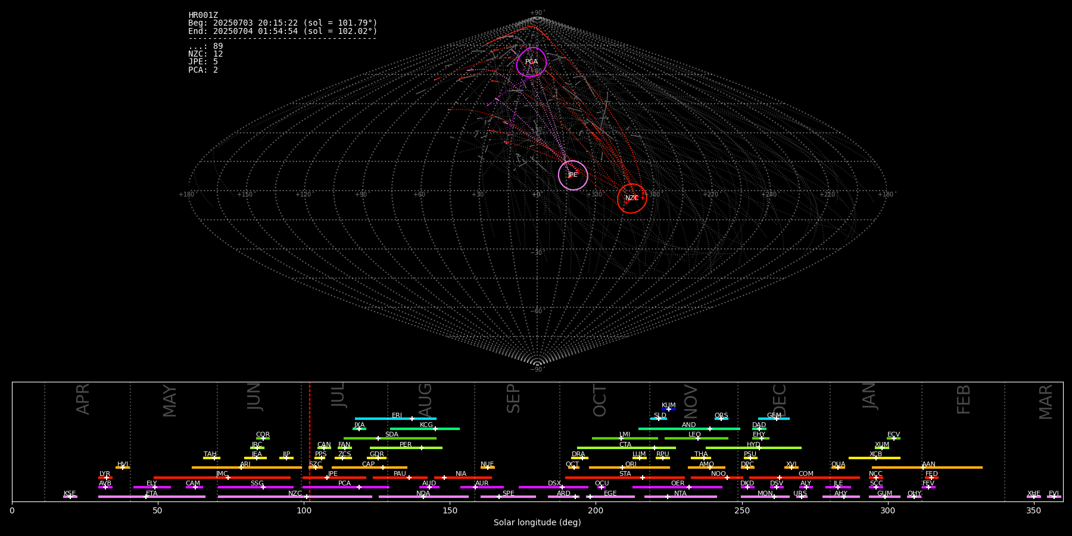Viewport: 1072px width, 536px height.
Task: Click the XCB shower label in timeline
Action: (x=876, y=454)
